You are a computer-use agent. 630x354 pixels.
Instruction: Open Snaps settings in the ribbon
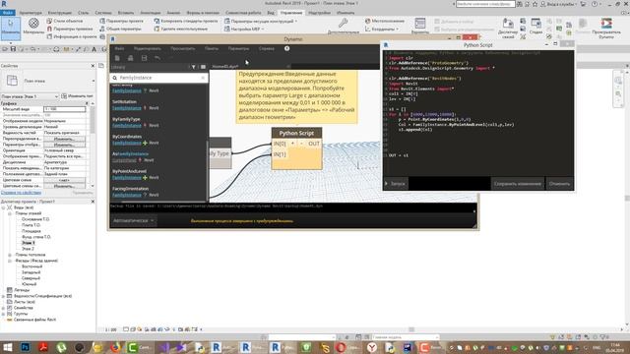click(70, 29)
